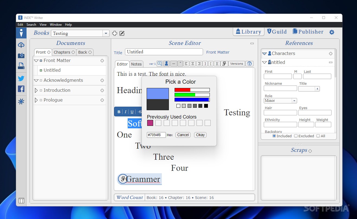
Task: Add a scene to Front Matter
Action: point(102,61)
